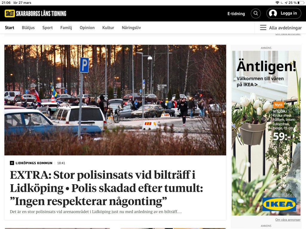Open the EXTRA polisinsats headline article
Screen dimensions: 306x229
pos(106,188)
